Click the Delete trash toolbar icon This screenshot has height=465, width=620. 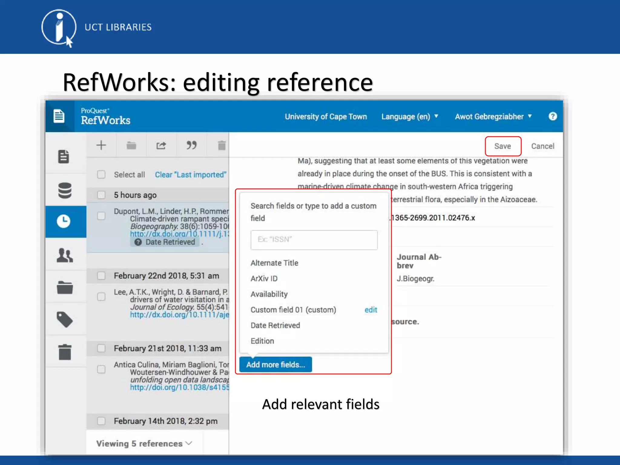222,145
